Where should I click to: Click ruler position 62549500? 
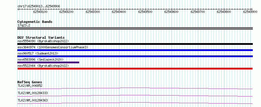(145, 12)
